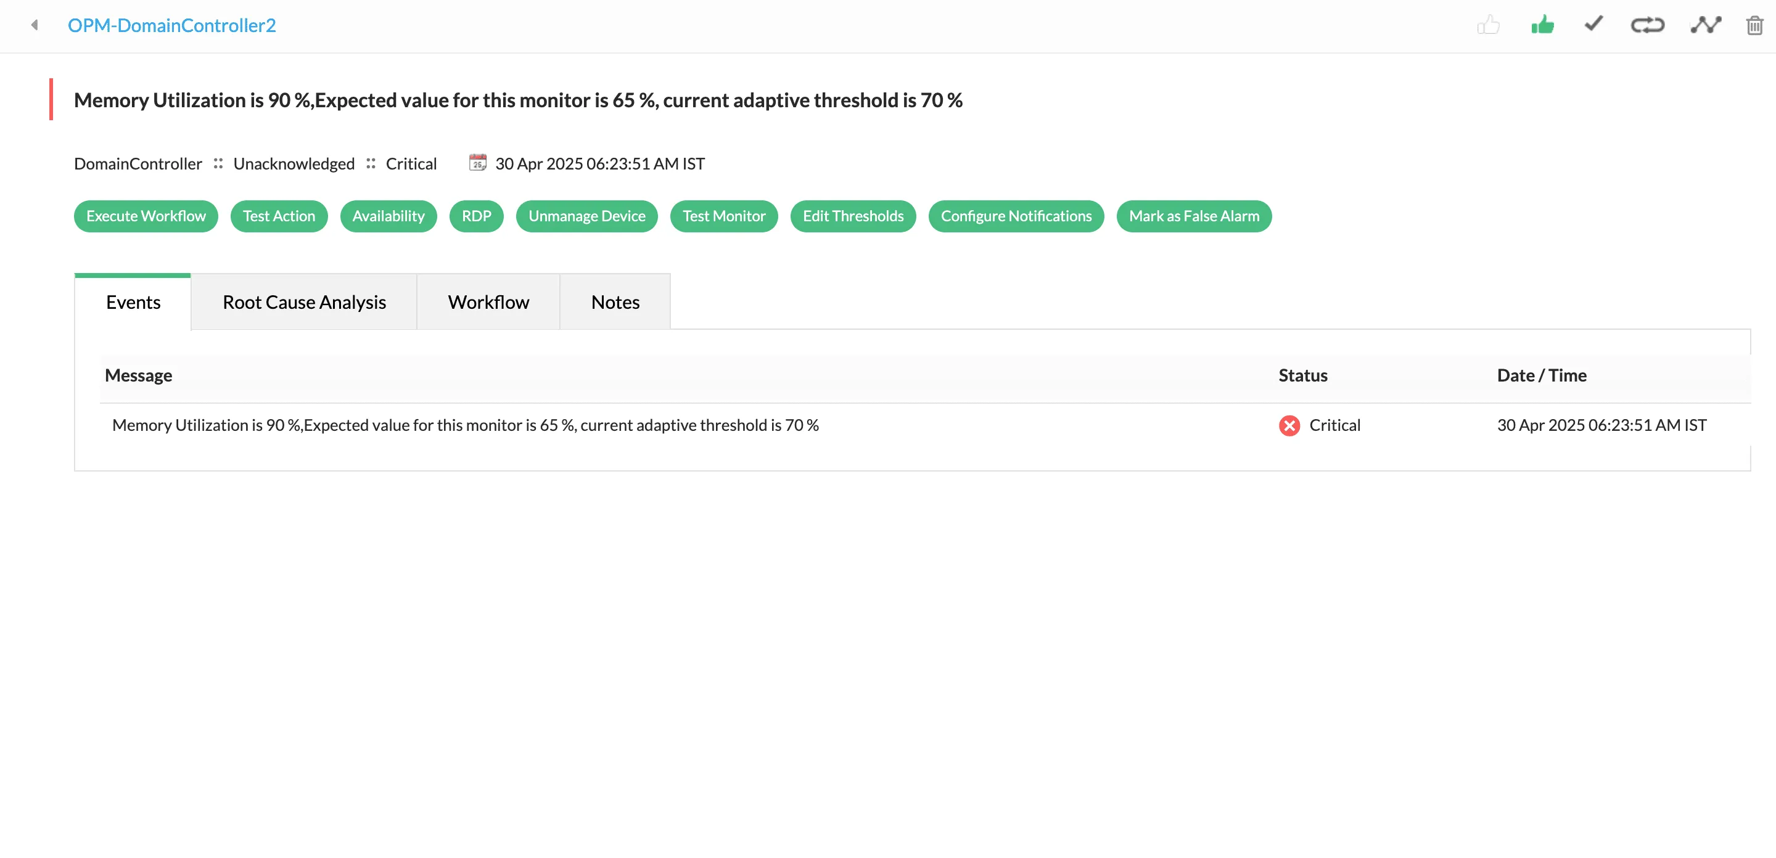Mark the alarm as False Alarm
Image resolution: width=1776 pixels, height=858 pixels.
[x=1194, y=216]
